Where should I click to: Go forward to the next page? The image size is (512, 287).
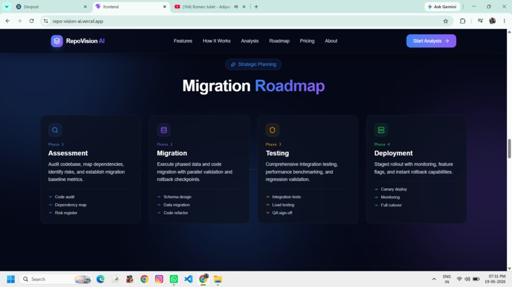20,21
